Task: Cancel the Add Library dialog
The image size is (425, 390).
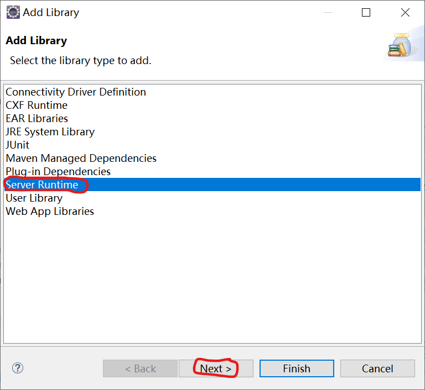Action: click(377, 368)
